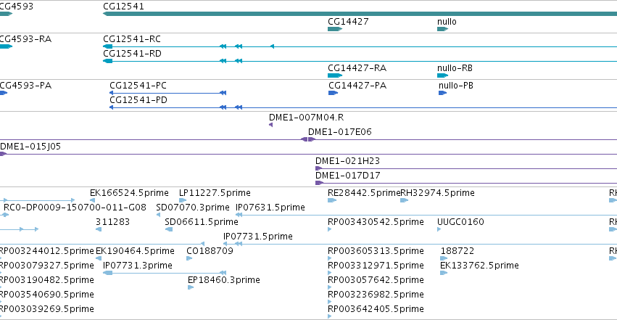Open the CG14427 gene label
Screen dimensions: 617x320
coord(348,21)
